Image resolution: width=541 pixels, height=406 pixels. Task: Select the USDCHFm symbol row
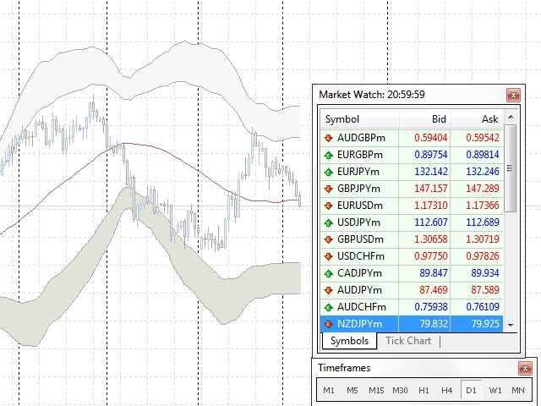(412, 256)
